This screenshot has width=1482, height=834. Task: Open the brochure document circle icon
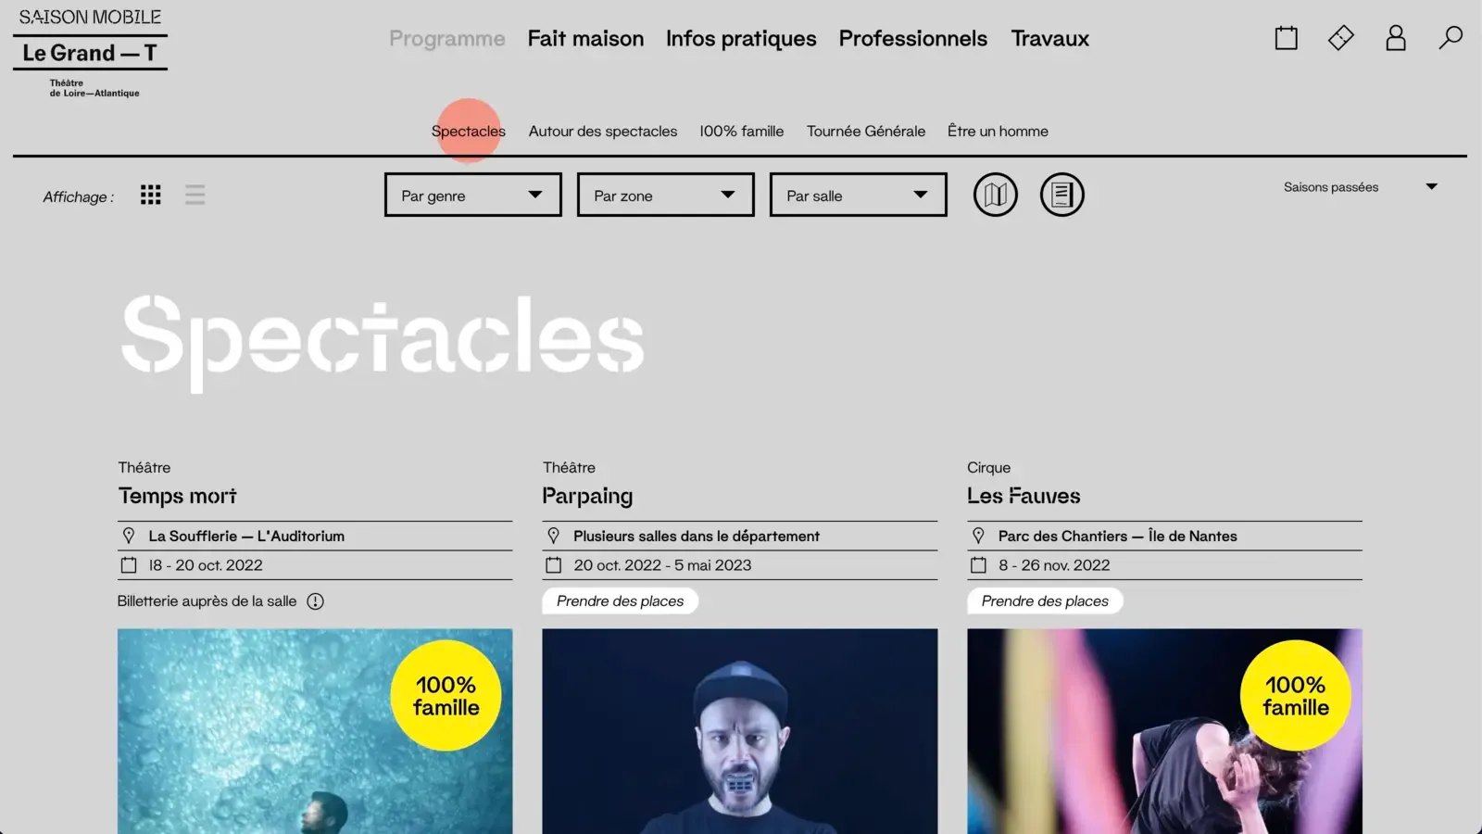tap(1061, 195)
